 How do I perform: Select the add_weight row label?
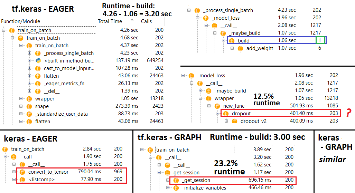click(x=260, y=48)
